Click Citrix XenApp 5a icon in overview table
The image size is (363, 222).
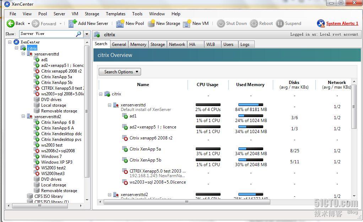coord(125,149)
